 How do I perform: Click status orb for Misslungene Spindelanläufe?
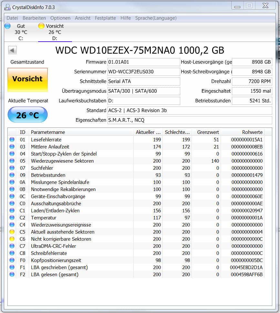click(x=12, y=182)
